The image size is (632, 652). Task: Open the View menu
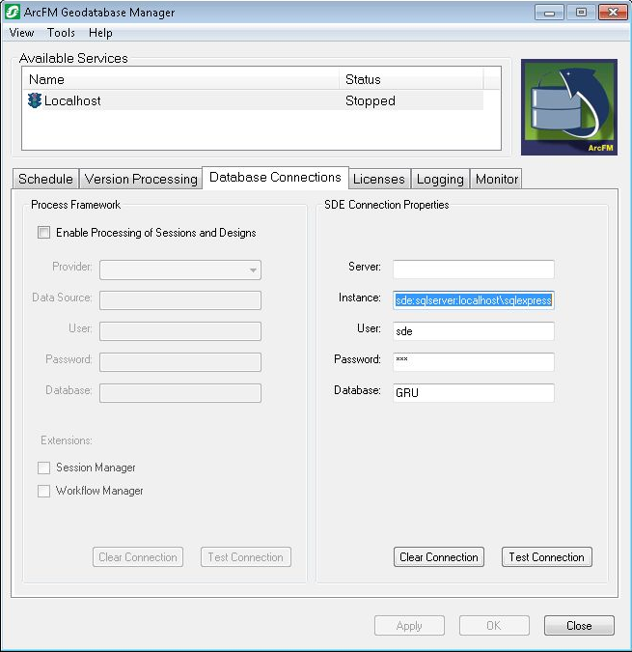pos(21,33)
